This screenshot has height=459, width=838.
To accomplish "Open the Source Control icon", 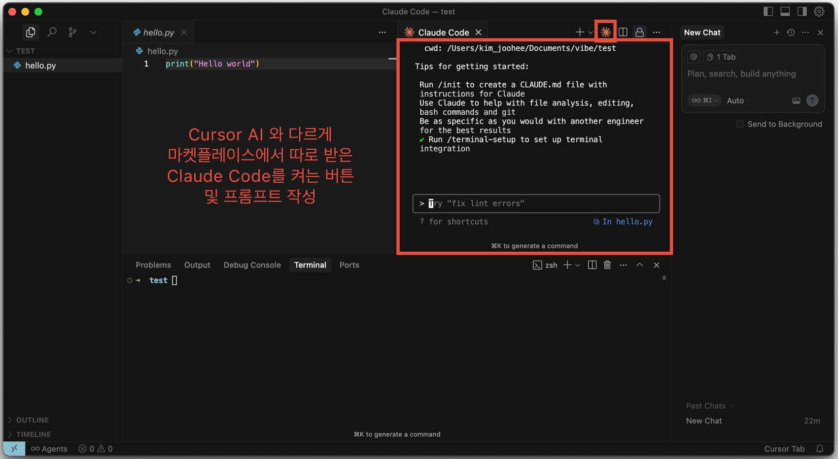I will [x=72, y=33].
